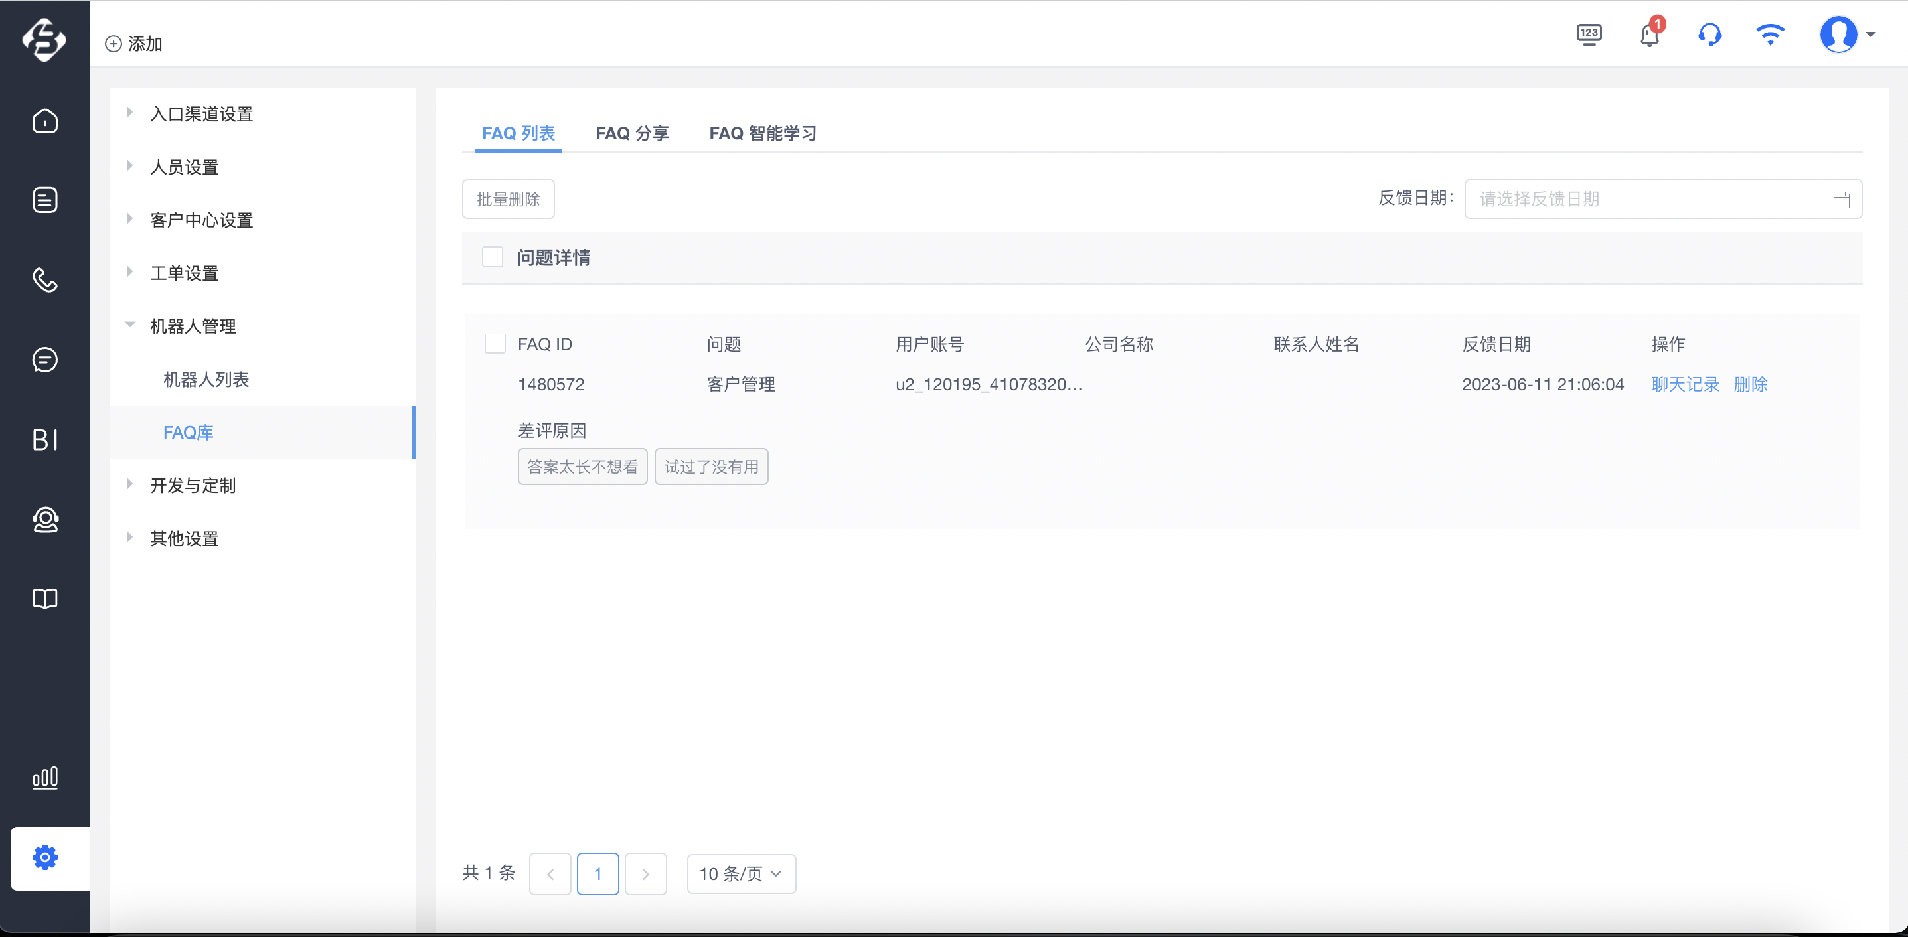The width and height of the screenshot is (1908, 937).
Task: Open the bar chart statistics sidebar icon
Action: [45, 778]
